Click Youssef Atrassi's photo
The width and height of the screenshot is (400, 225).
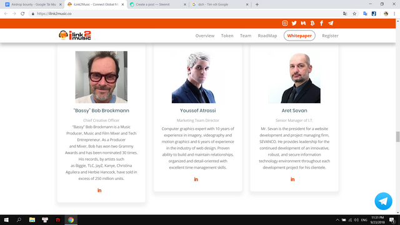point(197,77)
